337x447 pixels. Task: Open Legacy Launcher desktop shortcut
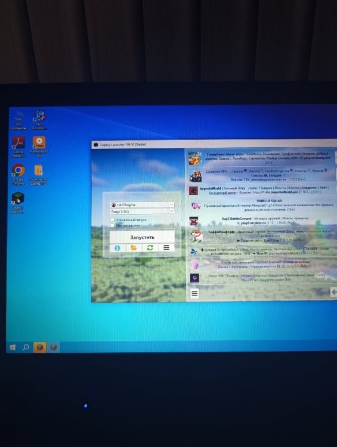click(18, 202)
